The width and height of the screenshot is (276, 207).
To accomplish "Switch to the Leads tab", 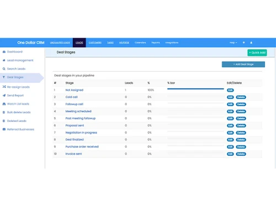I will [79, 43].
